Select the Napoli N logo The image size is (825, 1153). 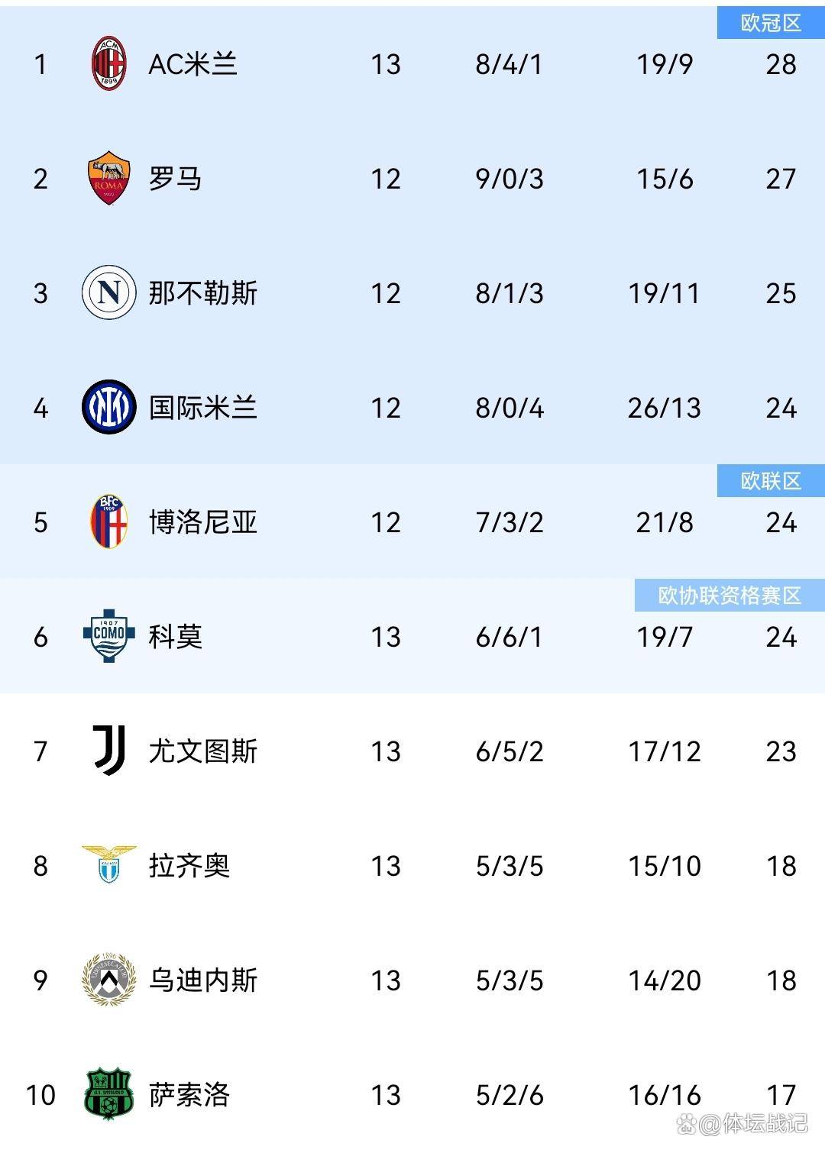click(x=108, y=292)
